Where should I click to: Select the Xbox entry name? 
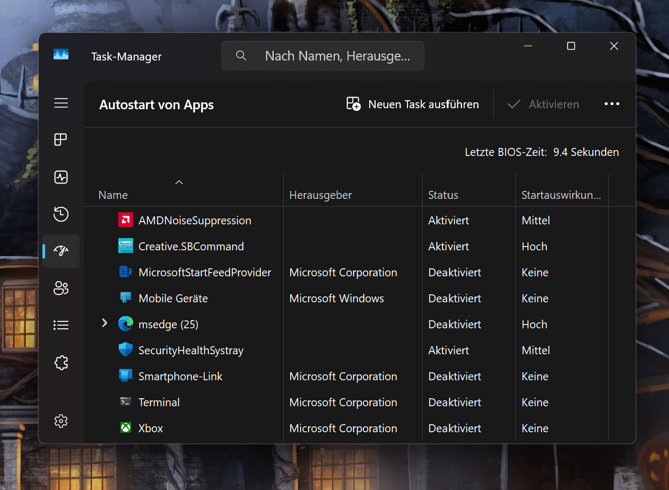coord(151,428)
